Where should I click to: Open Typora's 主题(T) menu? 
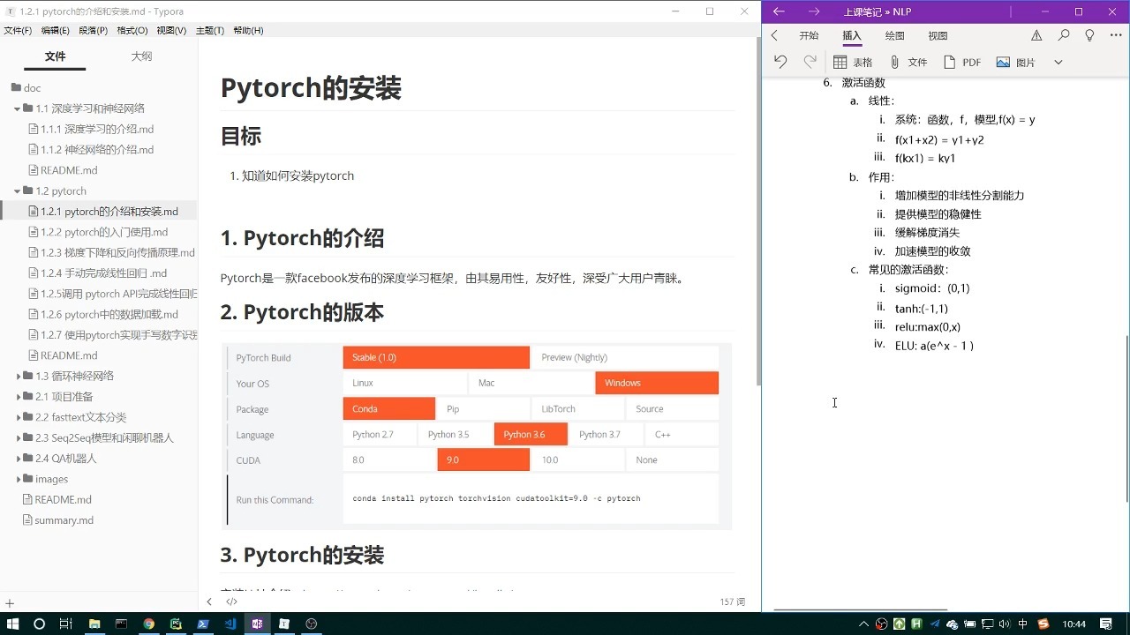pyautogui.click(x=209, y=30)
